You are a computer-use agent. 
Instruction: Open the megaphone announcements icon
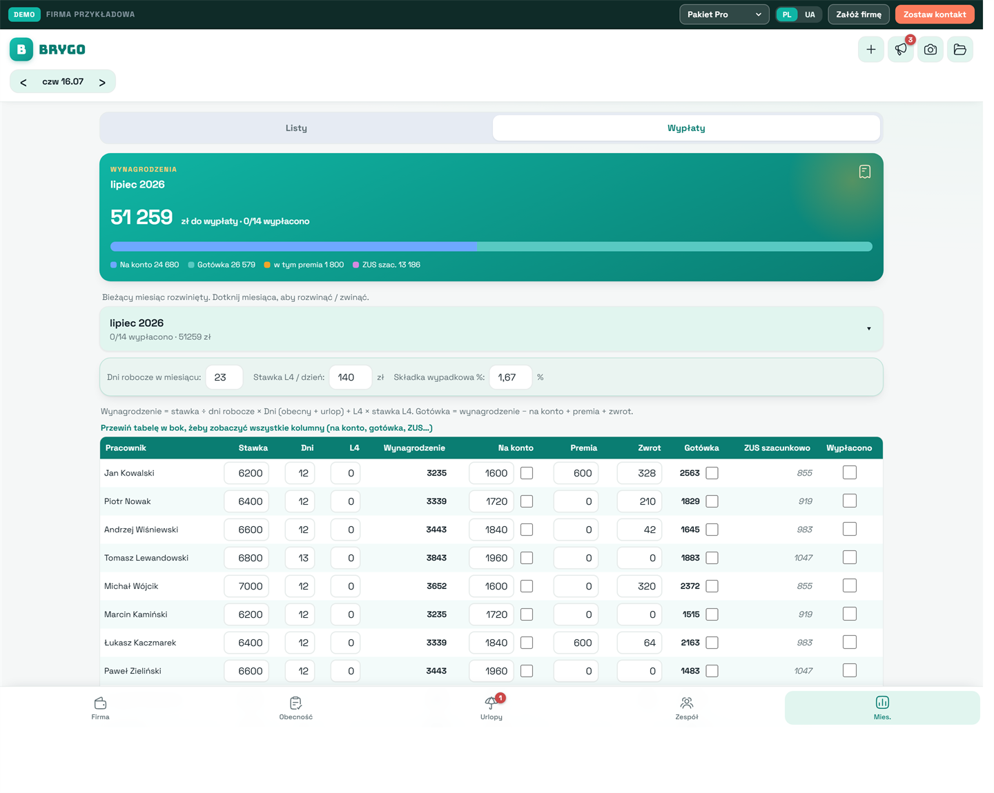click(x=901, y=50)
